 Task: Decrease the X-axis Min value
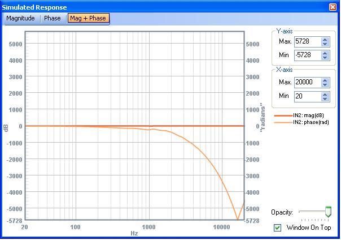click(x=325, y=99)
